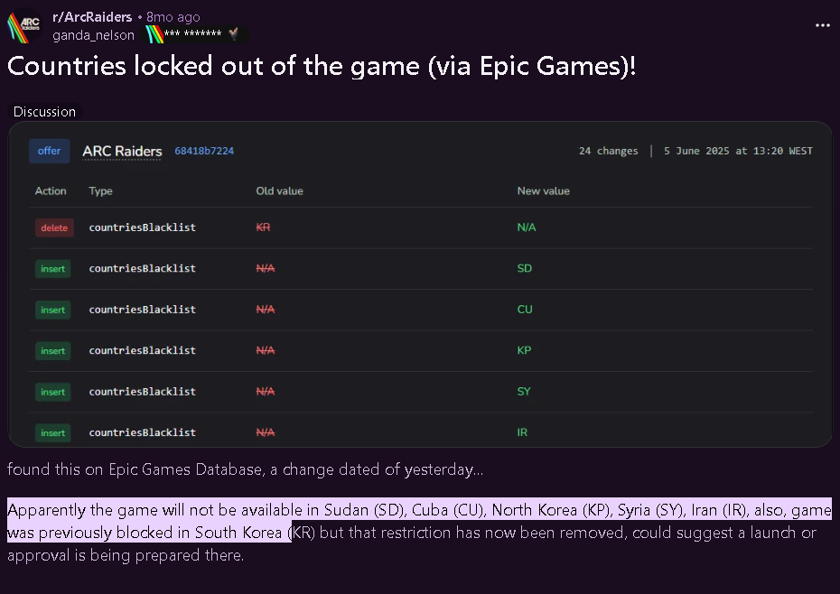This screenshot has height=594, width=840.
Task: Click the insert badge in the SY row
Action: [x=53, y=392]
